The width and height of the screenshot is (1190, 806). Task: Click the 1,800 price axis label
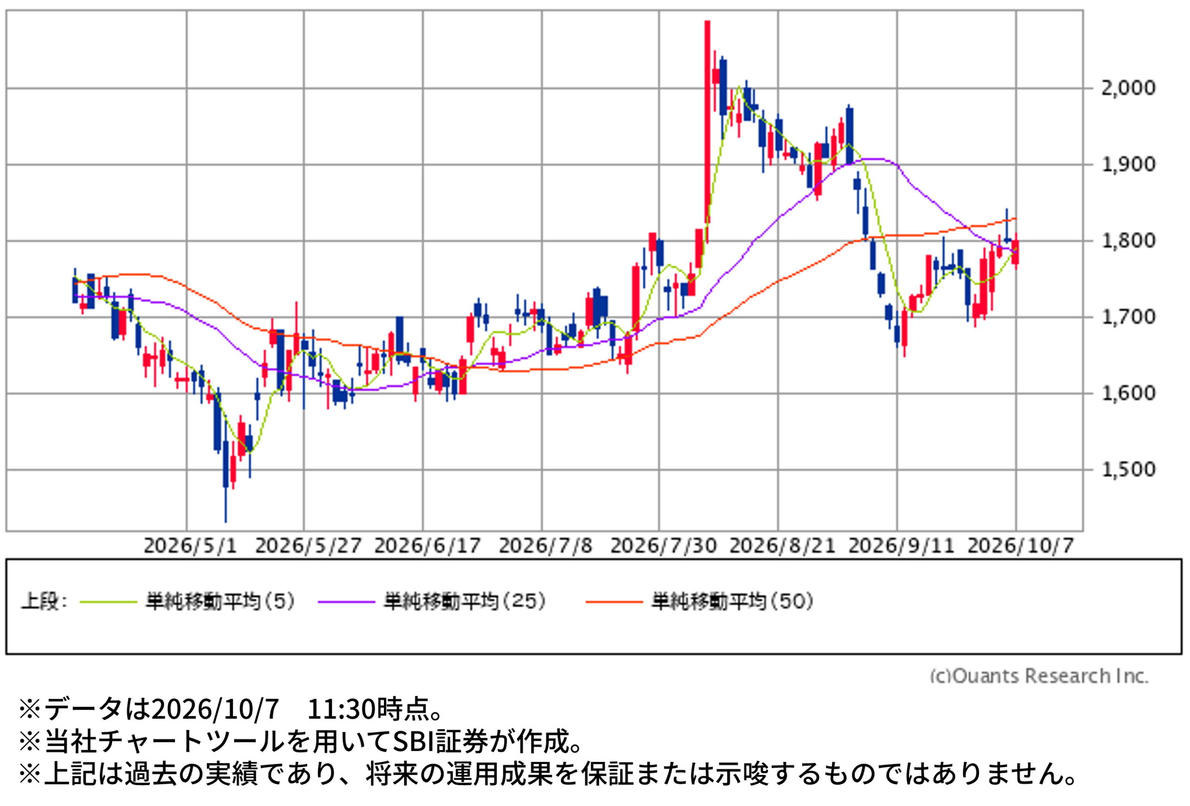coord(1128,240)
